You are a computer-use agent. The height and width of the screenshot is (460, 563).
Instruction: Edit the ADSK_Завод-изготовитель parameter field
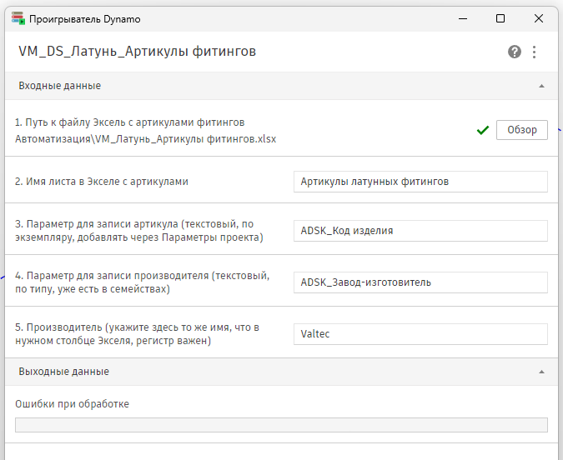click(x=420, y=282)
